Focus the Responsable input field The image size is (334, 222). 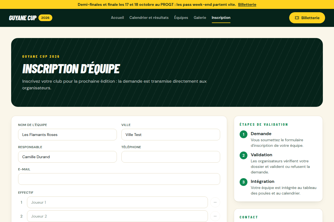(67, 157)
